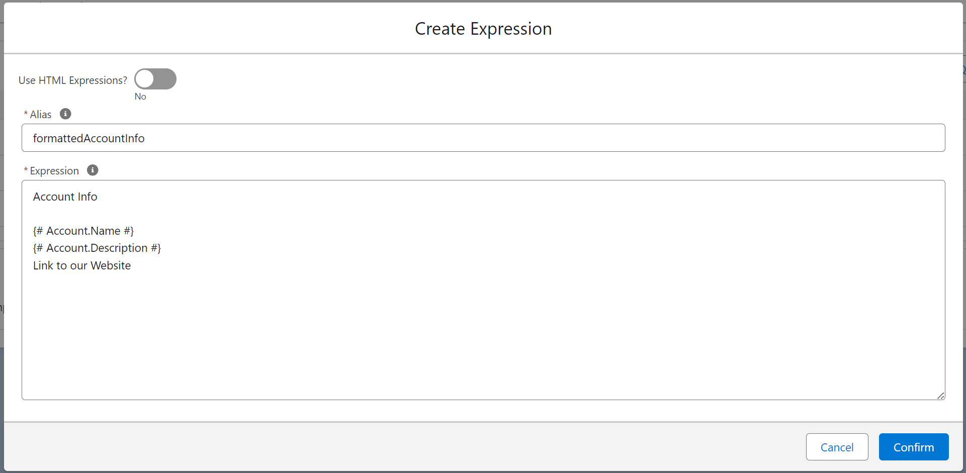This screenshot has width=966, height=473.
Task: Place cursor on the {# Account.Name #} line
Action: pyautogui.click(x=83, y=231)
